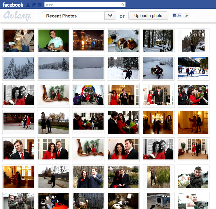Image resolution: width=216 pixels, height=209 pixels.
Task: Select photo of man against green wall
Action: pos(54,41)
